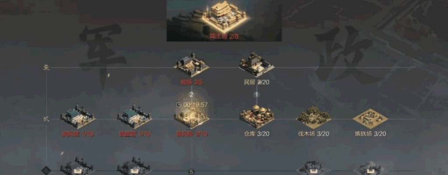The height and width of the screenshot is (175, 448).
Task: Click the leftmost teal-roofed camp building 1/10
Action: pos(78,117)
